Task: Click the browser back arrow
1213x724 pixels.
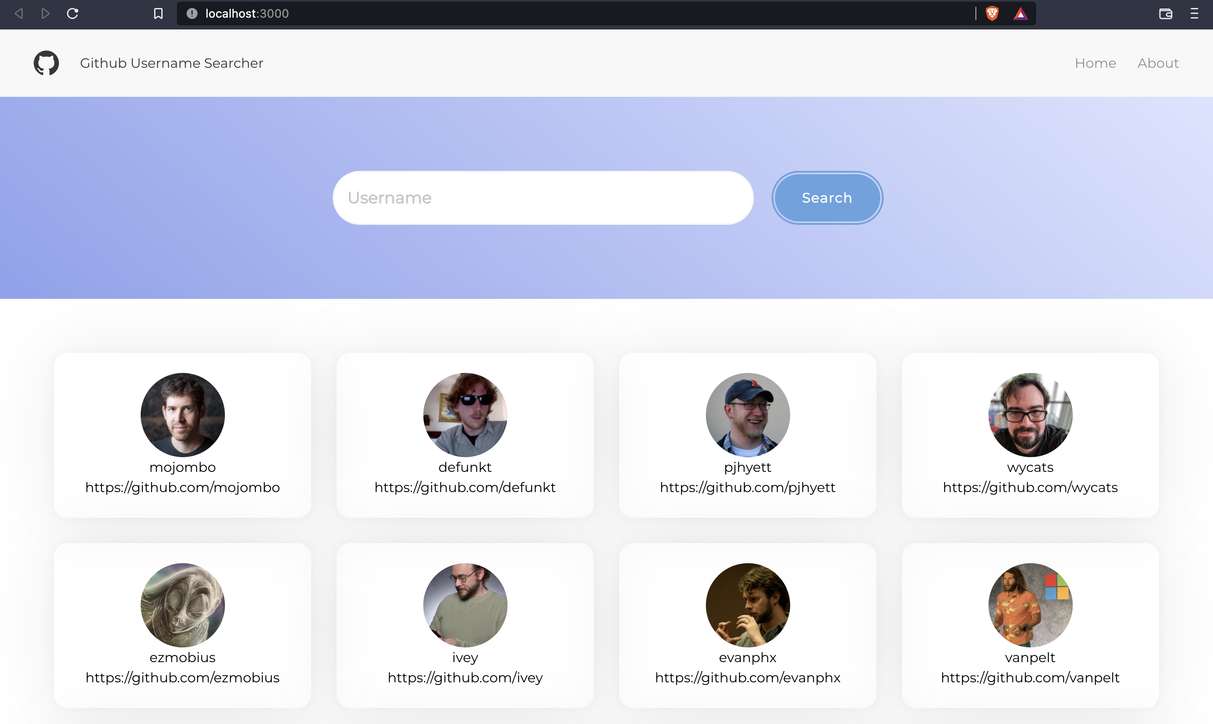Action: [19, 13]
